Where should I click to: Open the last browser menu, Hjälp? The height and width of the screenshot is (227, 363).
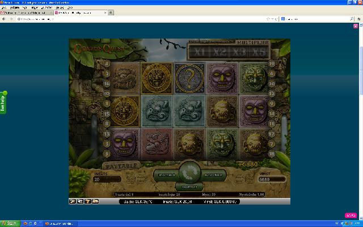pyautogui.click(x=70, y=7)
